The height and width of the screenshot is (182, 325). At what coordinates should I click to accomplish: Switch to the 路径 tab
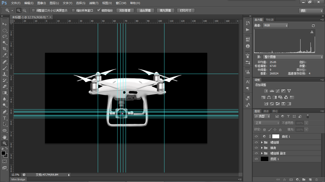pos(275,111)
